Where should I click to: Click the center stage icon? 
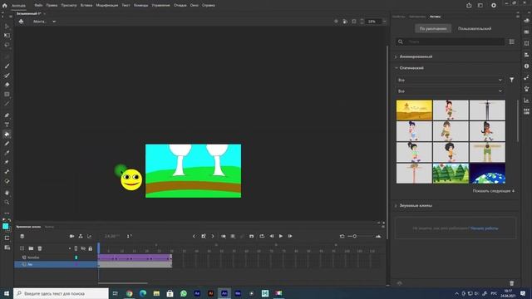click(336, 22)
